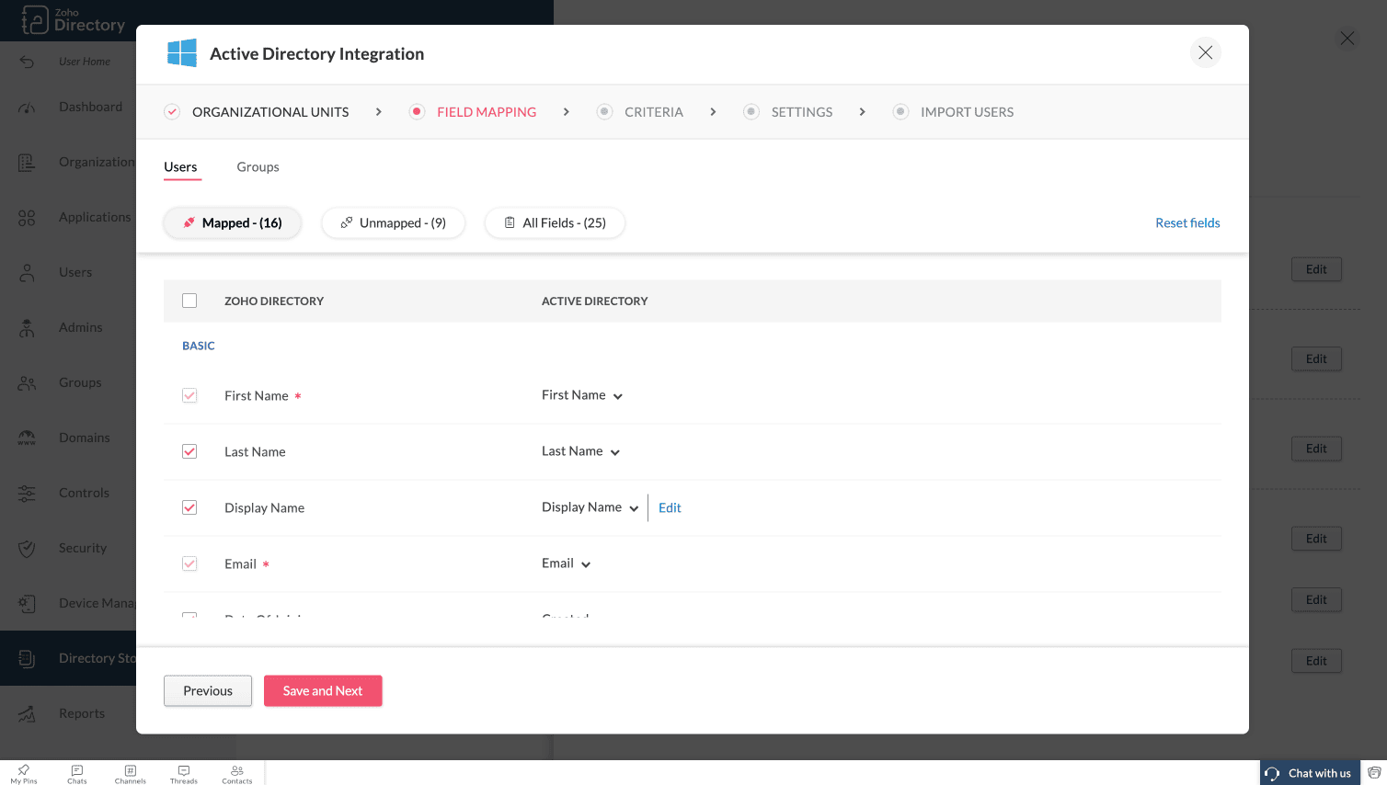The width and height of the screenshot is (1387, 785).
Task: Close the Active Directory Integration dialog
Action: (1205, 52)
